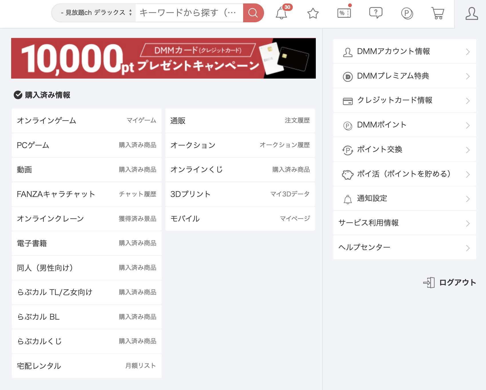Viewport: 486px width, 390px height.
Task: Open PCゲーム 購入済み商品 row
Action: point(87,145)
